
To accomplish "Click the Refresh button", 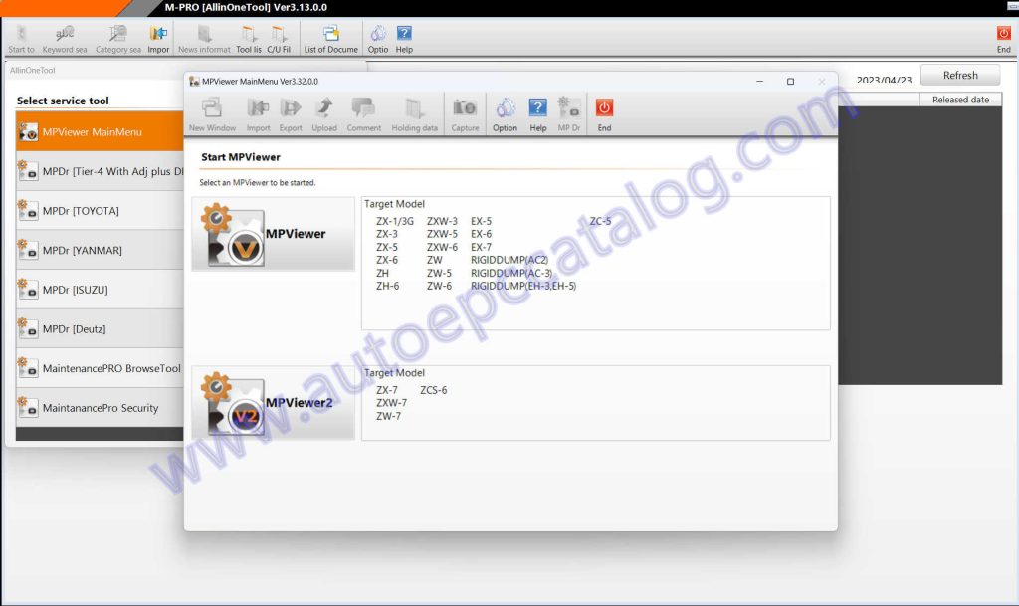I will (x=959, y=75).
